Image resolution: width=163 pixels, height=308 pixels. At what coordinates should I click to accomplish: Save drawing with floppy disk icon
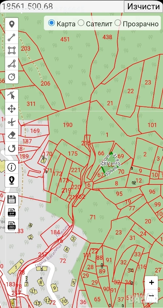12,199
